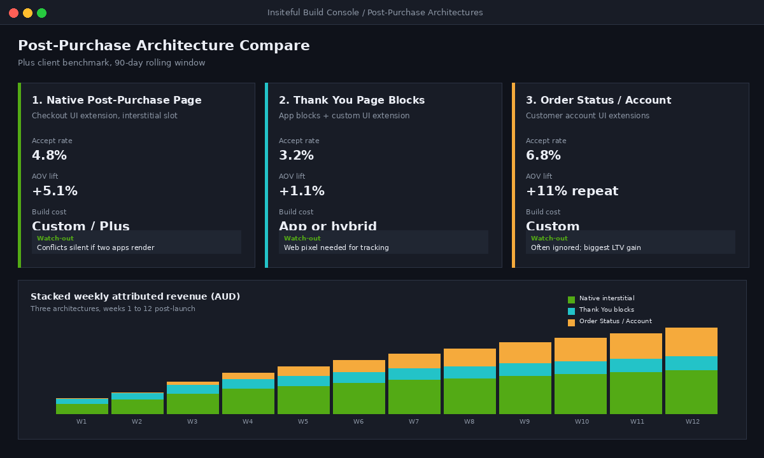This screenshot has width=764, height=458.
Task: Click the W5 axis label
Action: coord(303,422)
